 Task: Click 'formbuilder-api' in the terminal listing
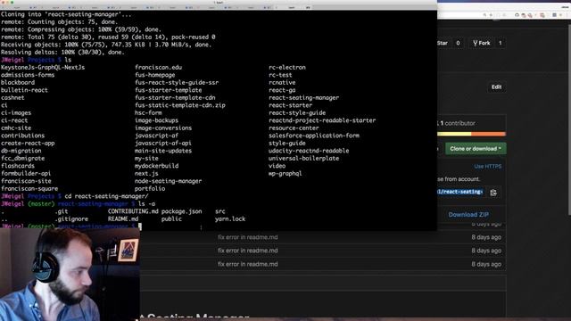click(x=26, y=173)
